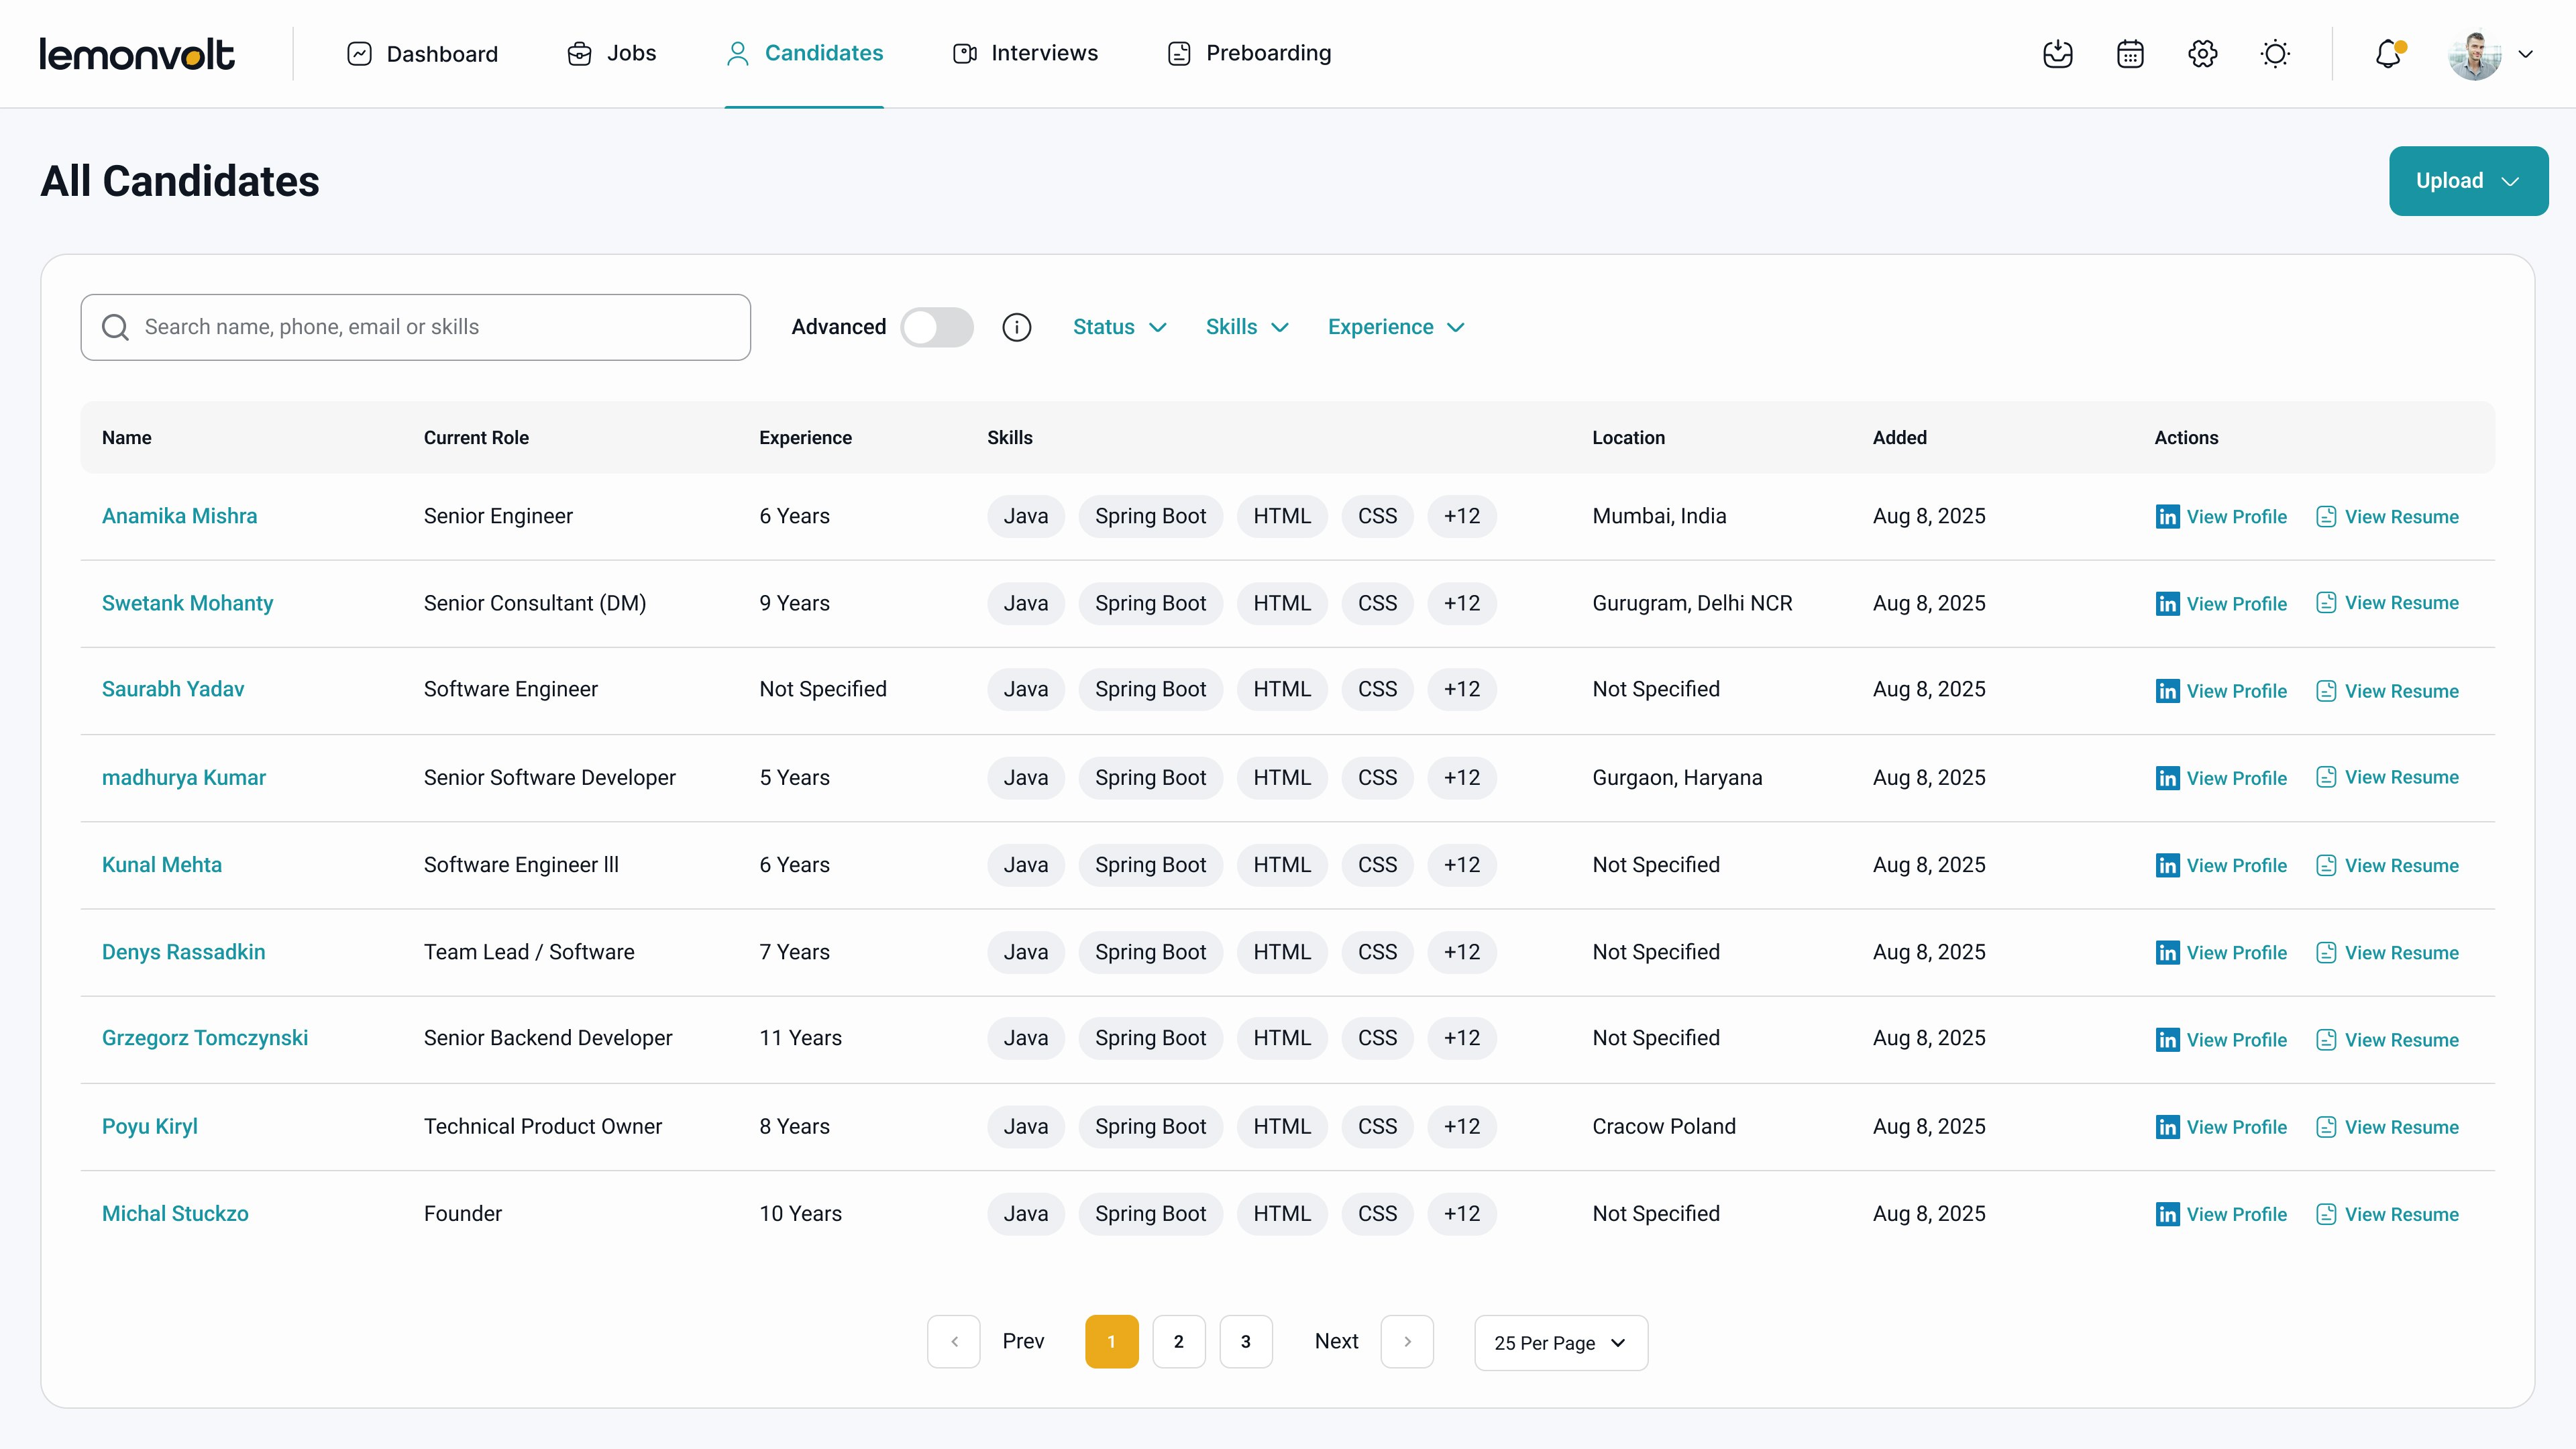The height and width of the screenshot is (1449, 2576).
Task: Open notifications via the bell icon
Action: [2388, 54]
